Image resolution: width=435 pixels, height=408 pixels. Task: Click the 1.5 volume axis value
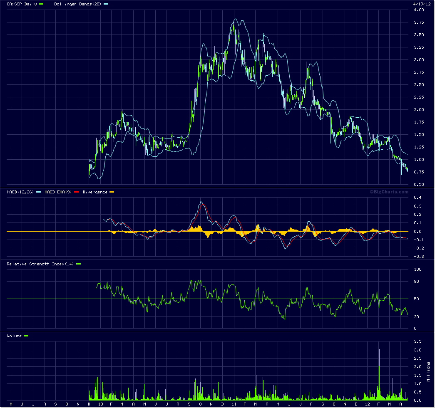coord(418,376)
